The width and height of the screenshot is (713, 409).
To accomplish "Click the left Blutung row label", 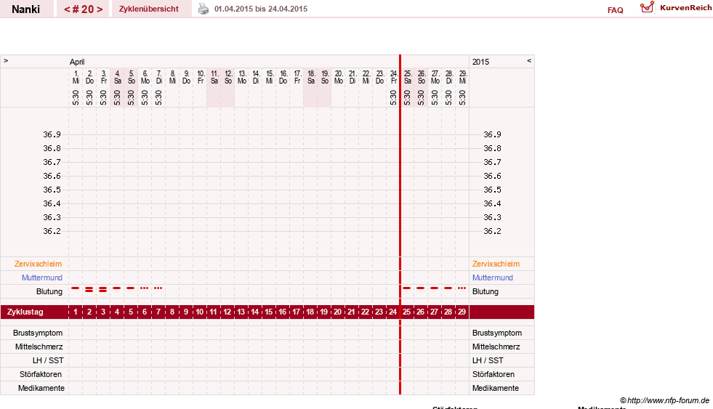I will (x=49, y=291).
